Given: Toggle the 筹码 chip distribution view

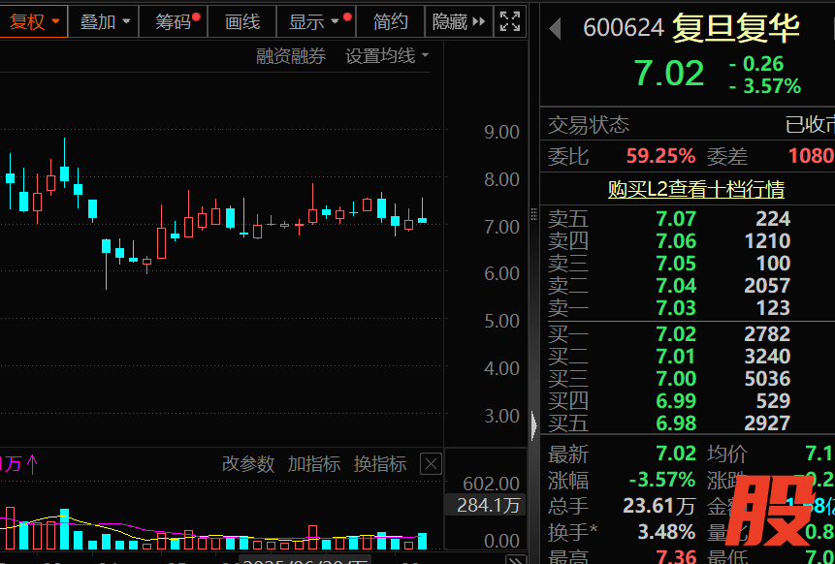Looking at the screenshot, I should pyautogui.click(x=175, y=21).
